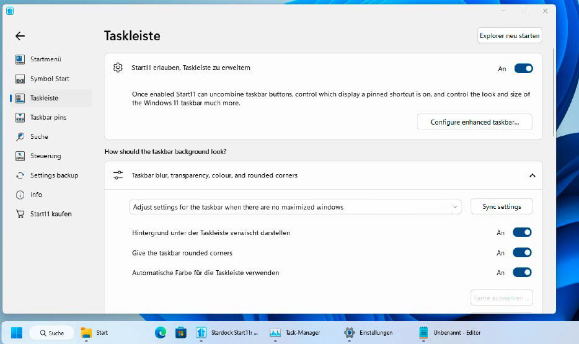This screenshot has height=344, width=579.
Task: Click the Explorer neu starten button
Action: click(510, 35)
